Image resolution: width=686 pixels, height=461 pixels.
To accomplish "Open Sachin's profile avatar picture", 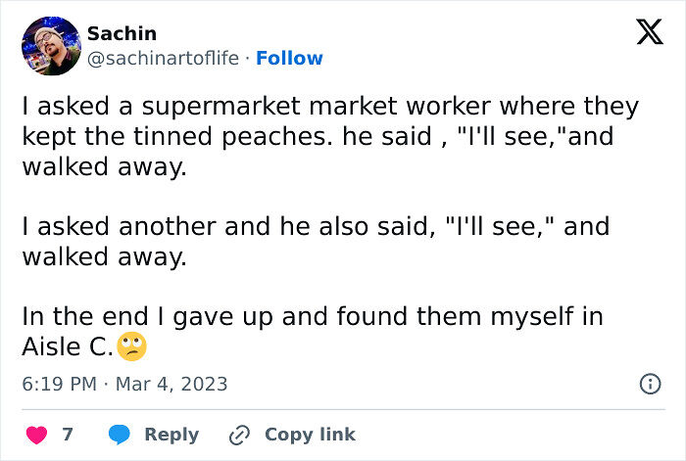I will [x=50, y=46].
